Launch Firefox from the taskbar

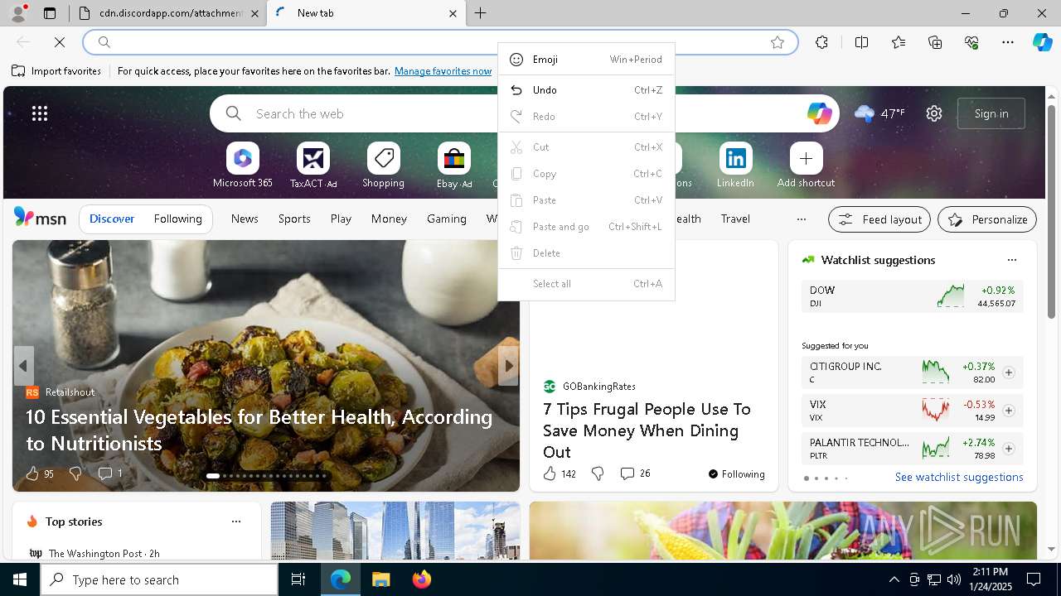coord(422,579)
